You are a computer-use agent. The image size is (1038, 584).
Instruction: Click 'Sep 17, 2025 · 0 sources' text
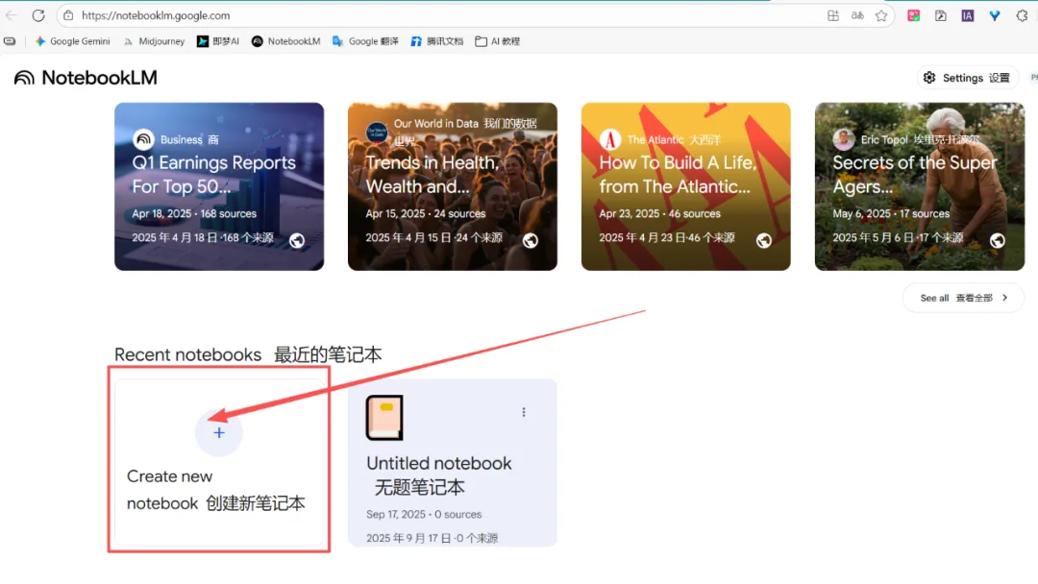tap(425, 515)
